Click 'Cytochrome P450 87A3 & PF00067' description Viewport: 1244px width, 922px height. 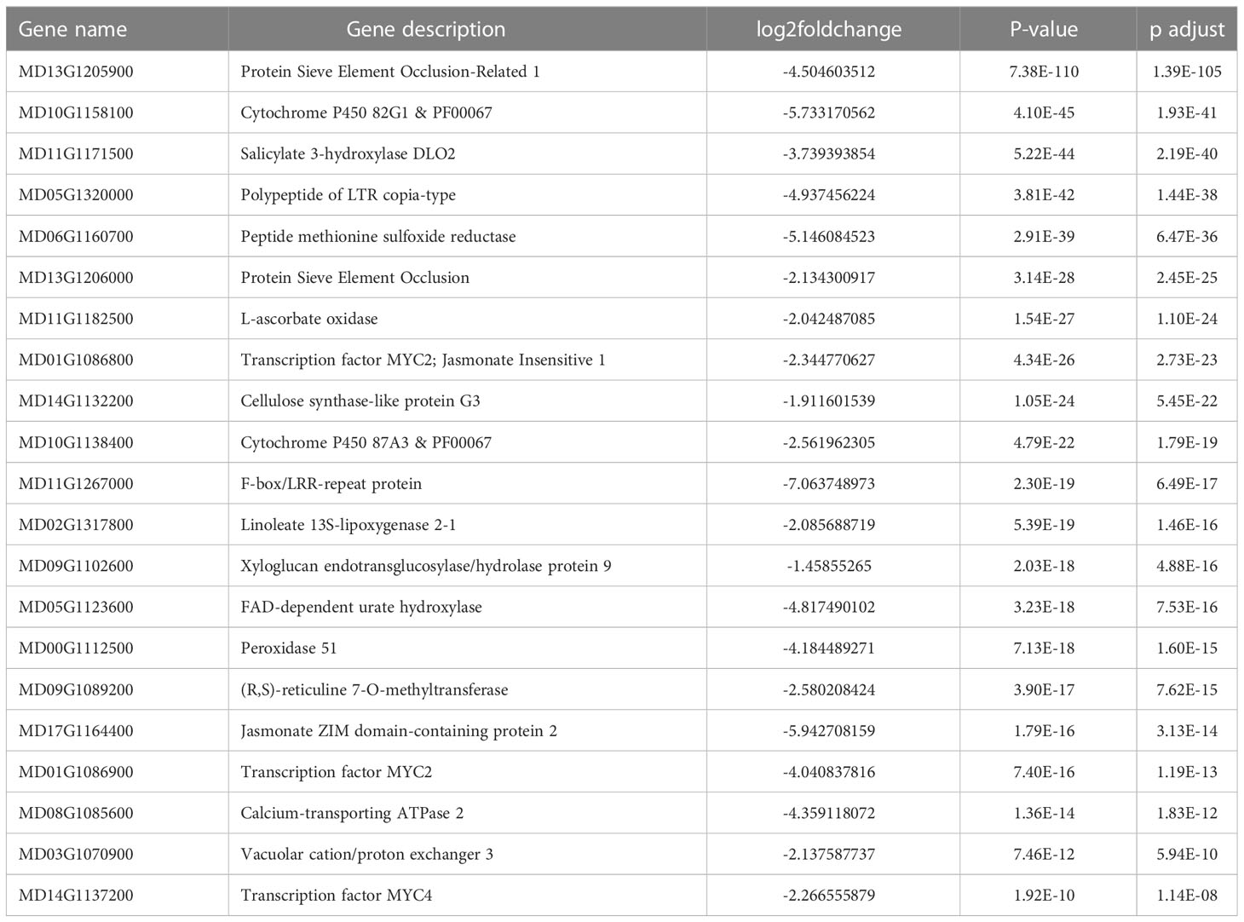(x=366, y=442)
